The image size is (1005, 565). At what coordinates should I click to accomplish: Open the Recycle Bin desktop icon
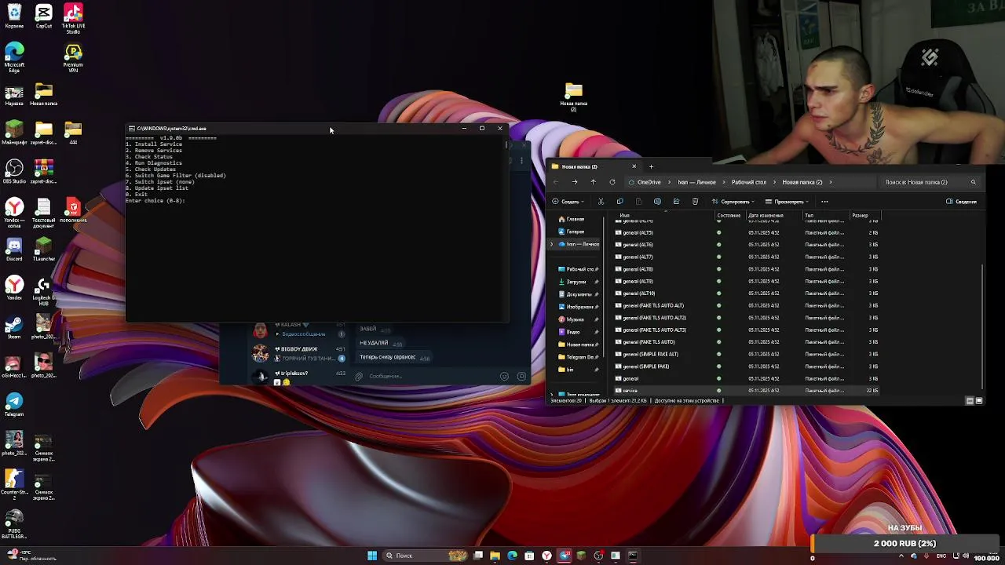coord(14,16)
